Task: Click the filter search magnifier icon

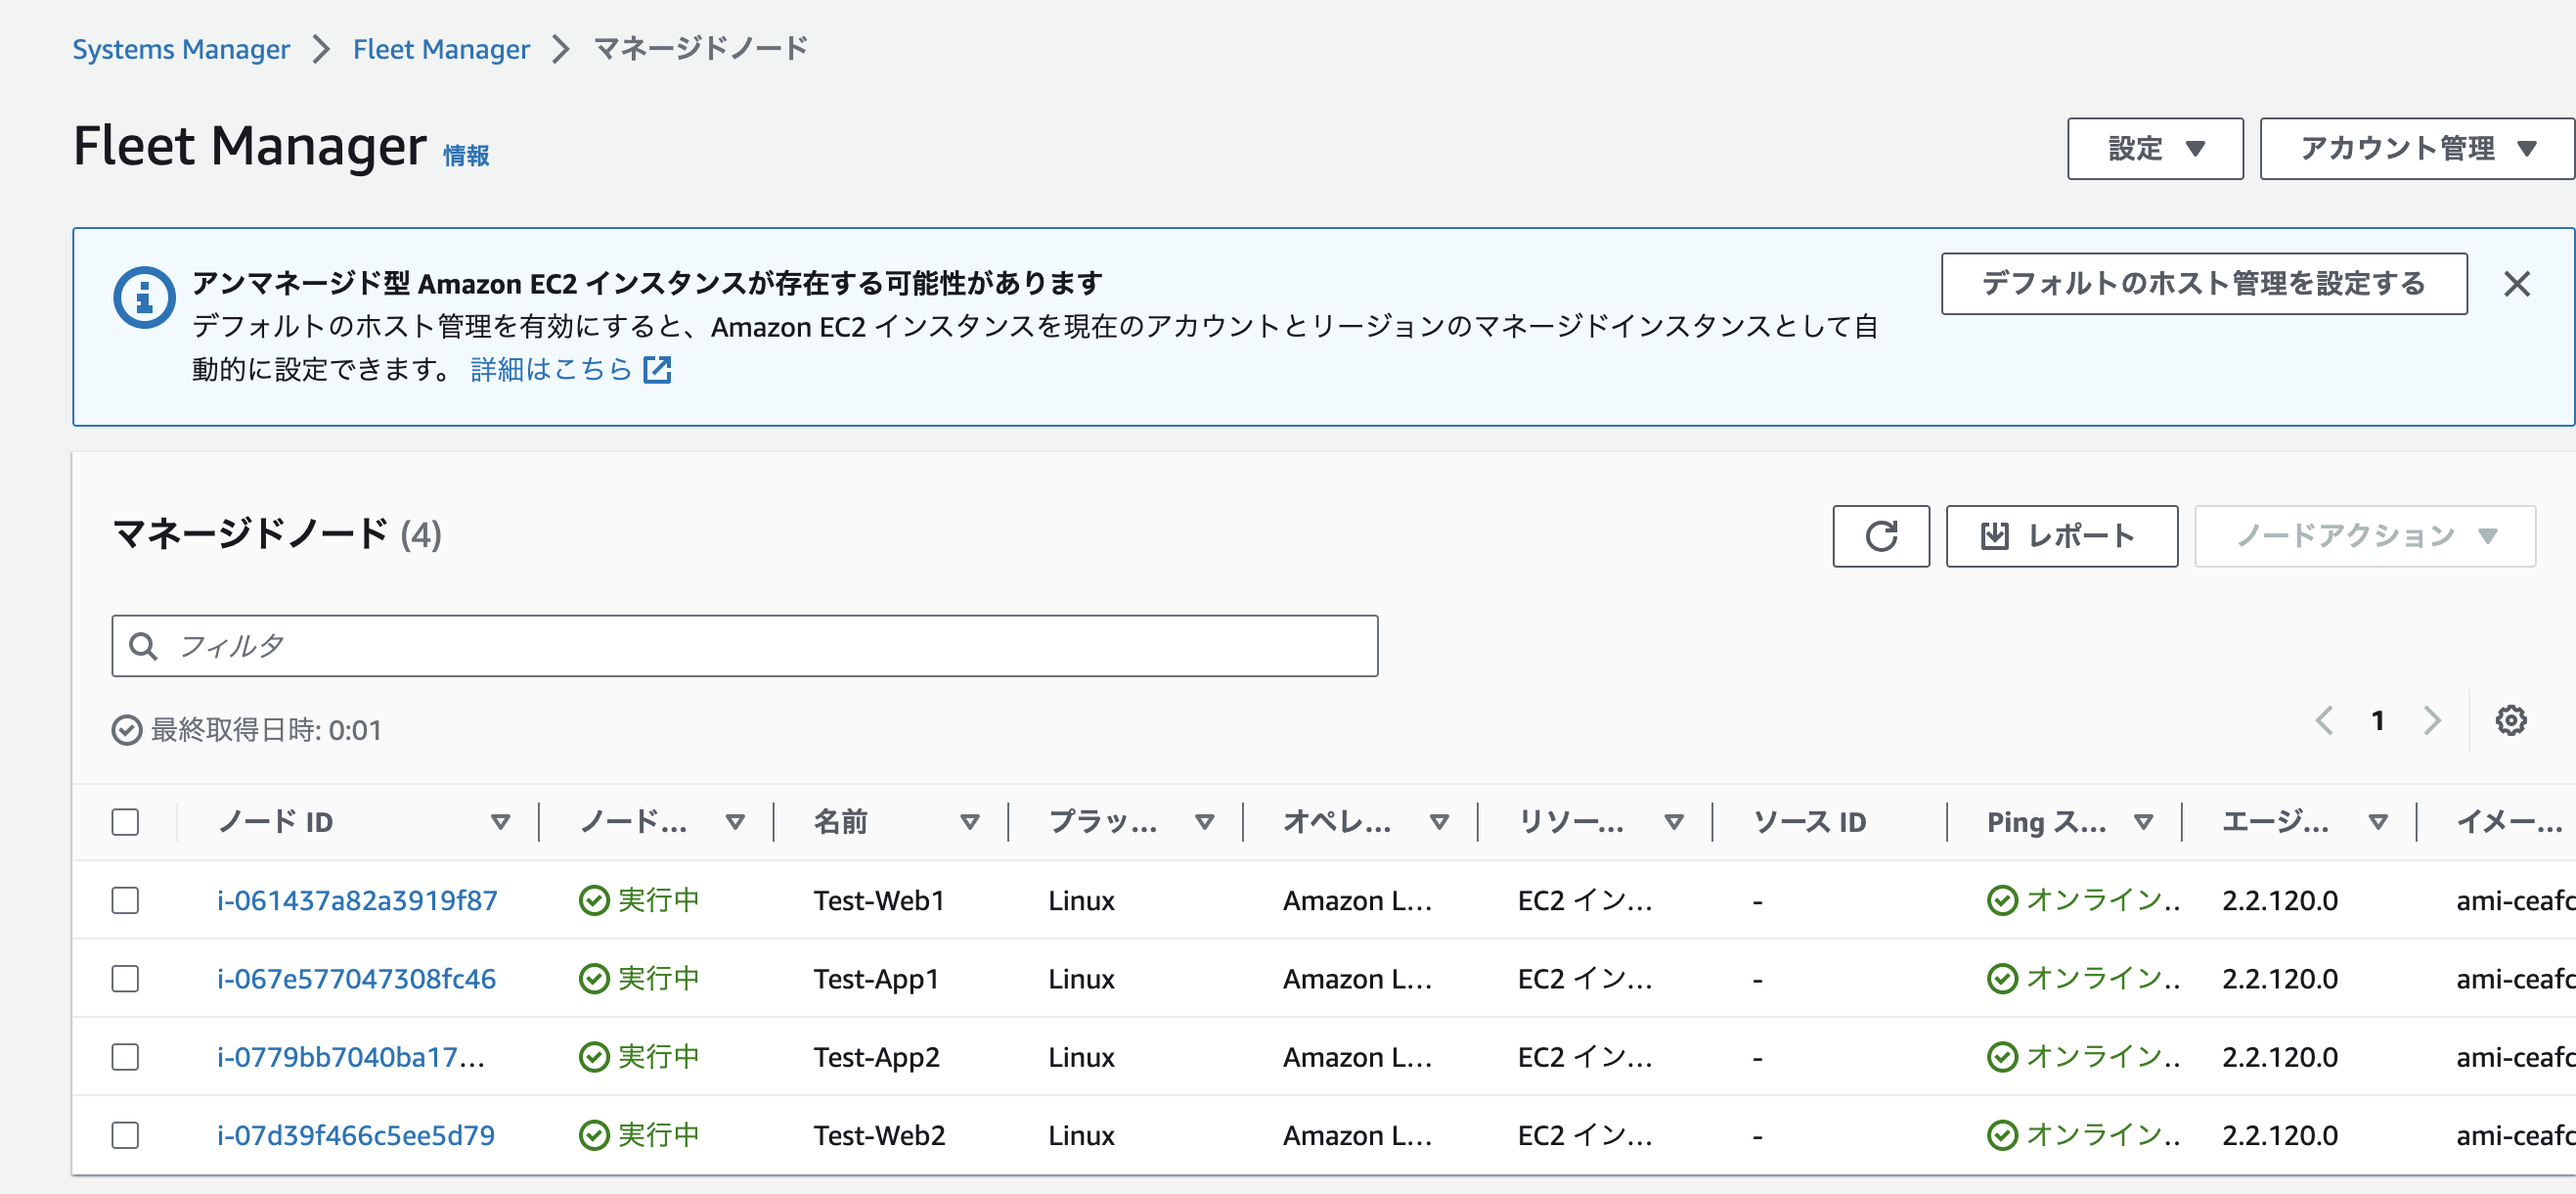Action: tap(143, 645)
